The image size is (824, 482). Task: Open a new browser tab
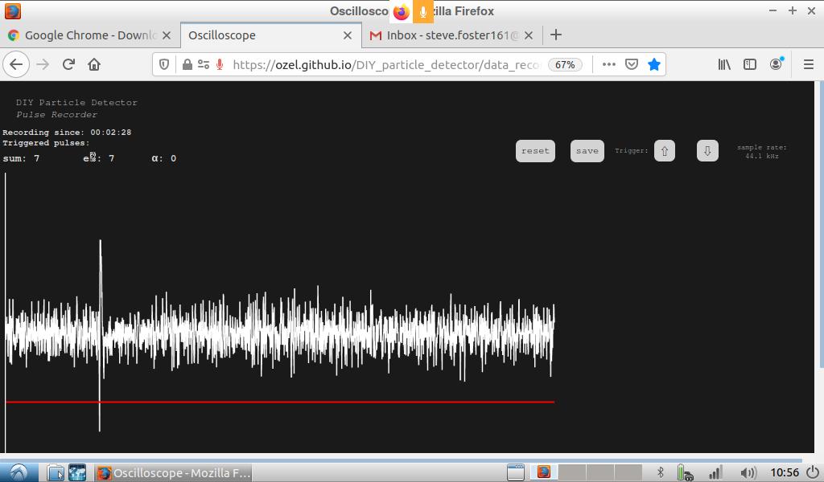[556, 35]
